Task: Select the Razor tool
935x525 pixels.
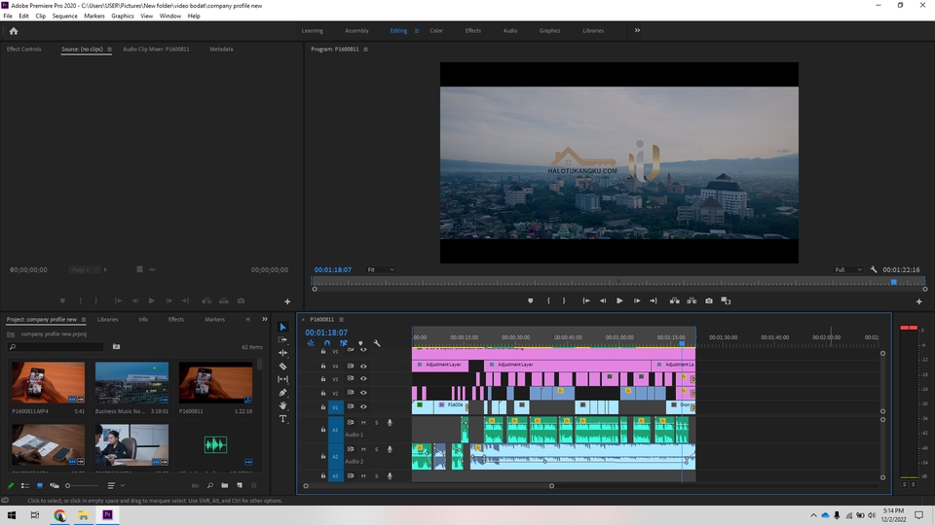Action: (x=282, y=367)
